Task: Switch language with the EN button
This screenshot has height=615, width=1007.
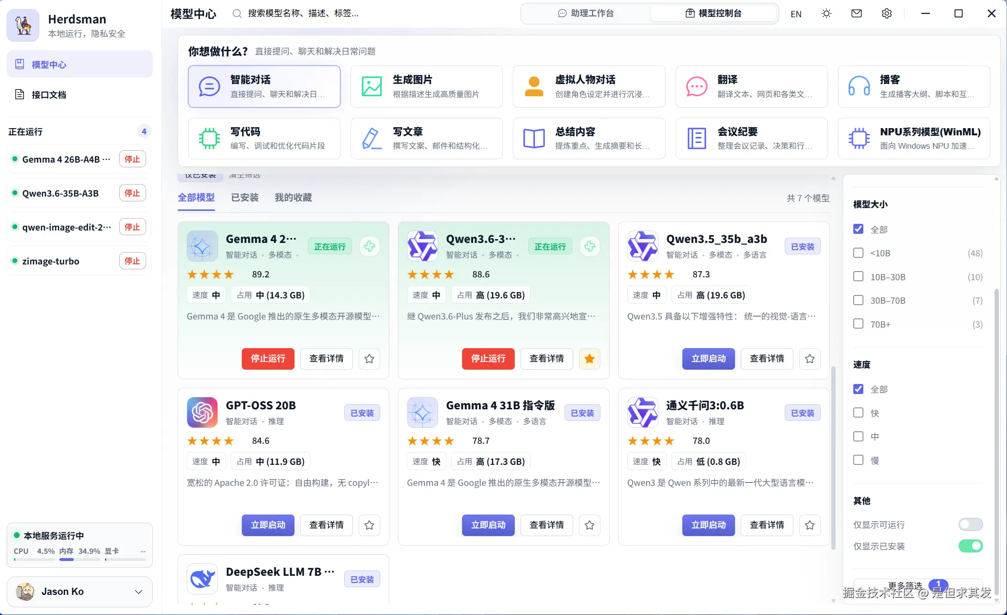Action: pos(796,14)
